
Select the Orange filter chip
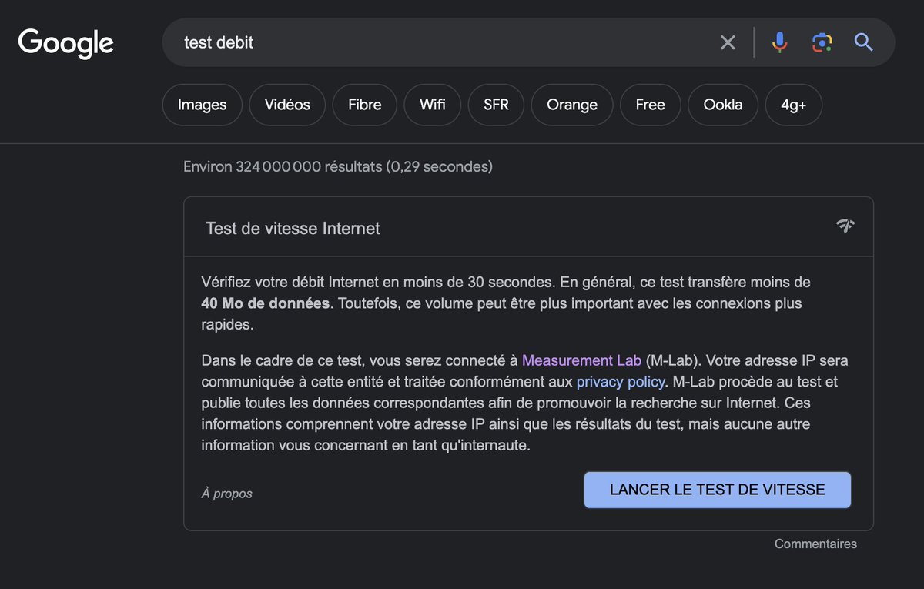572,105
